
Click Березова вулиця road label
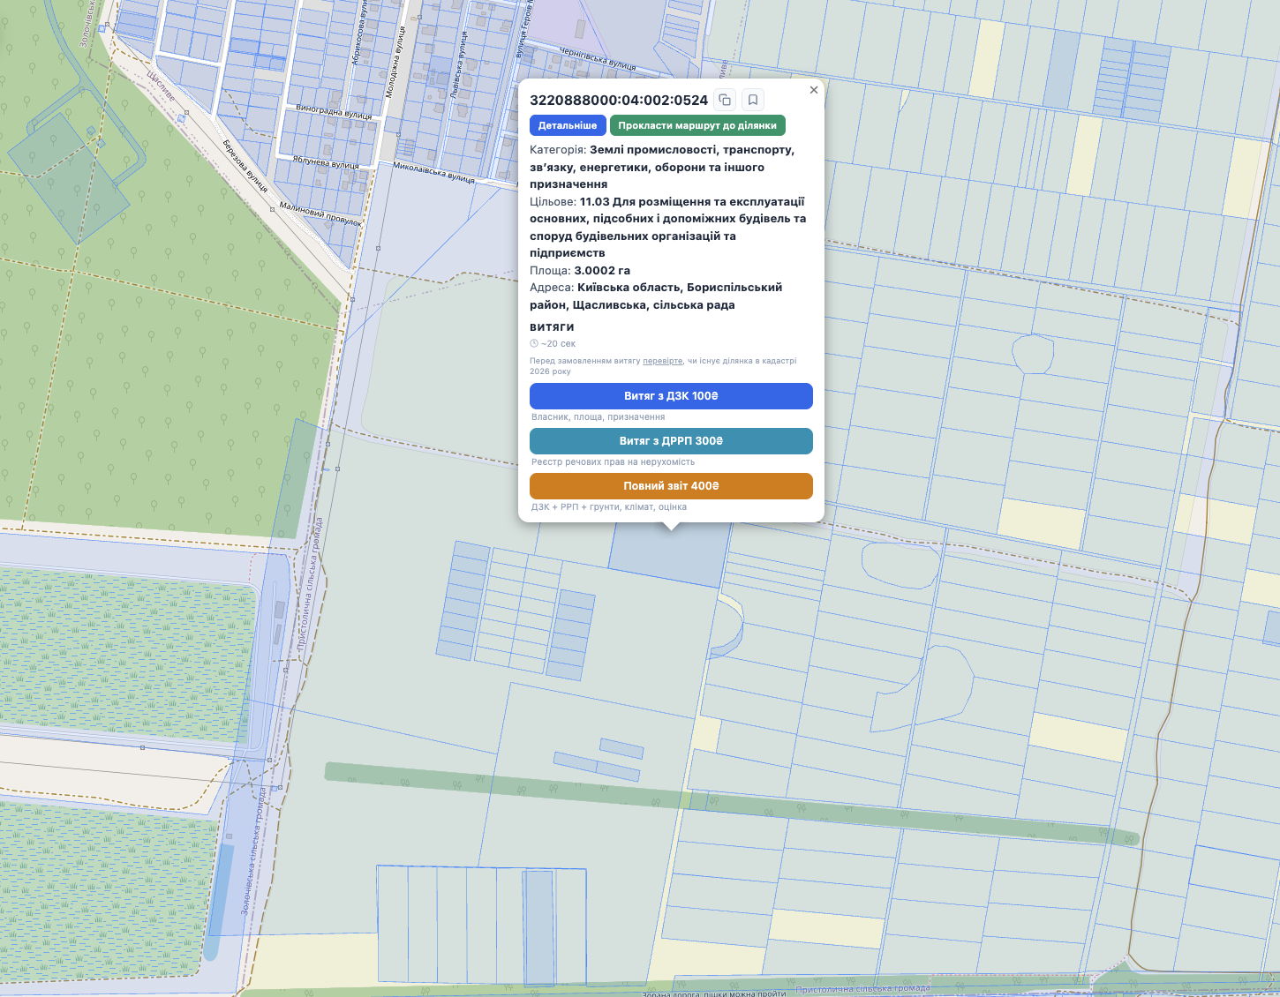click(245, 165)
